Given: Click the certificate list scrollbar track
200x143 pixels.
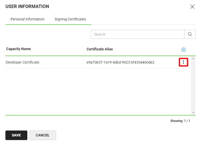Looking at the screenshot, I should click(x=193, y=87).
